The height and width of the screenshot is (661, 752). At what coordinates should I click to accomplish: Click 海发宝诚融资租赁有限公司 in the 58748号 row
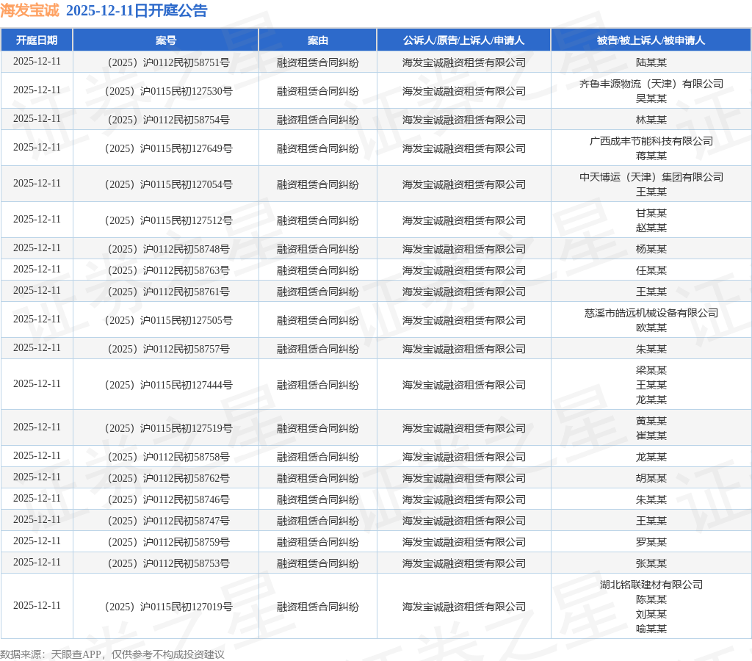[x=464, y=250]
